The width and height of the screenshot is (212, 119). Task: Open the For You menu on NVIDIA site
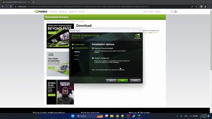(x=82, y=12)
